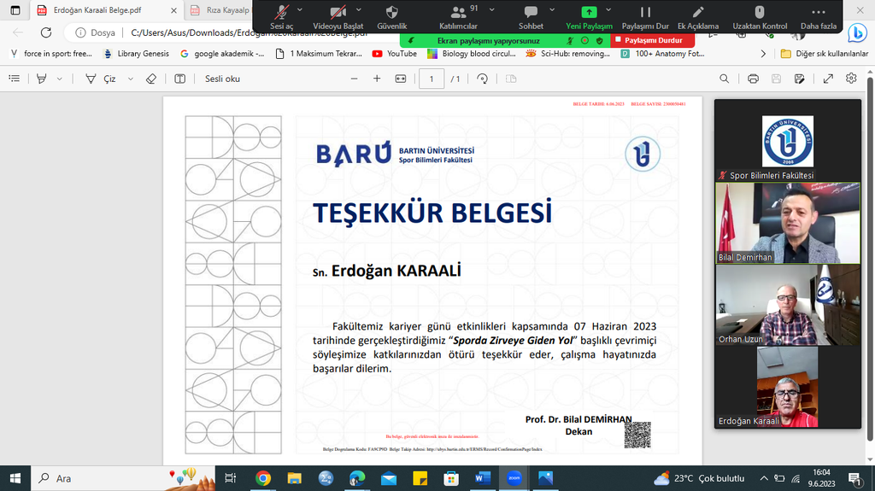Expand audio options arrow beside Sesi aç

click(300, 9)
